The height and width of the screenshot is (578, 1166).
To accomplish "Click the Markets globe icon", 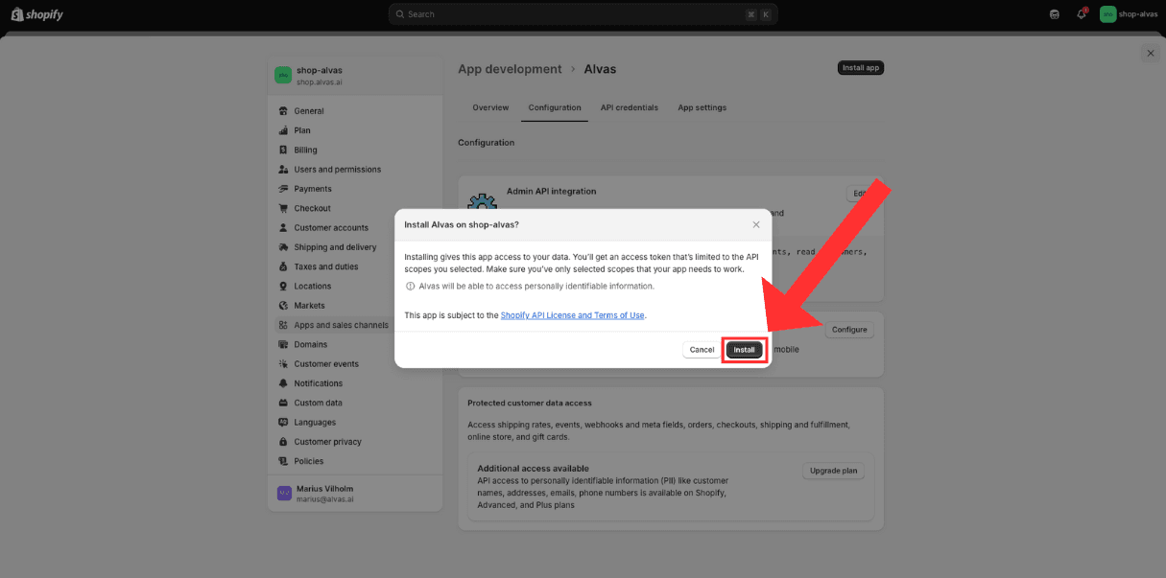I will (283, 306).
